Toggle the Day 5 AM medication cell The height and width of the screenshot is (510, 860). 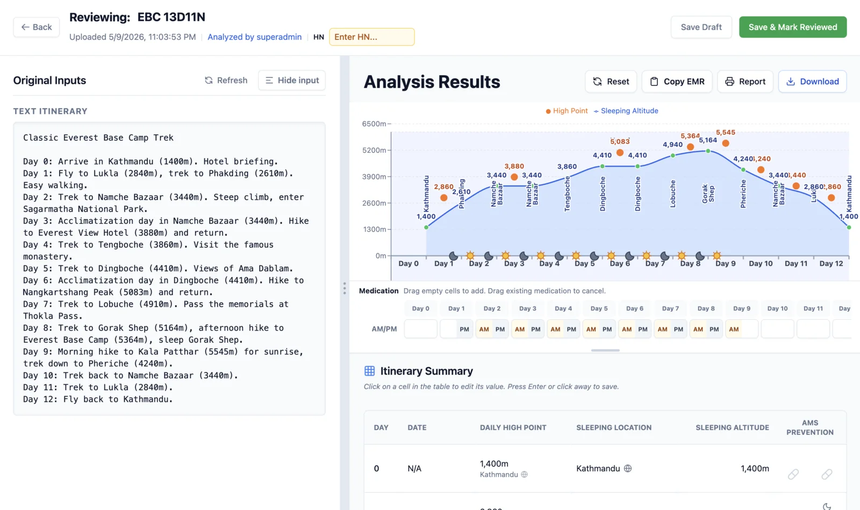[591, 329]
